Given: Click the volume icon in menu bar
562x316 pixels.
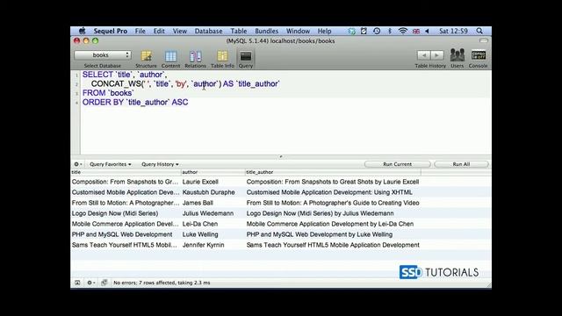Looking at the screenshot, I should click(x=428, y=31).
